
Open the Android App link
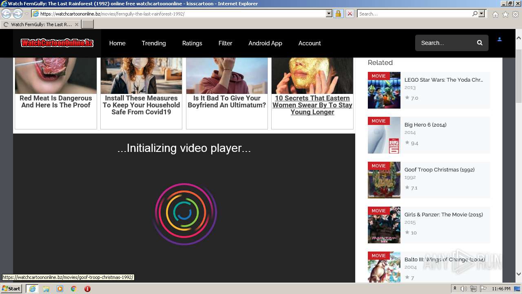[265, 43]
